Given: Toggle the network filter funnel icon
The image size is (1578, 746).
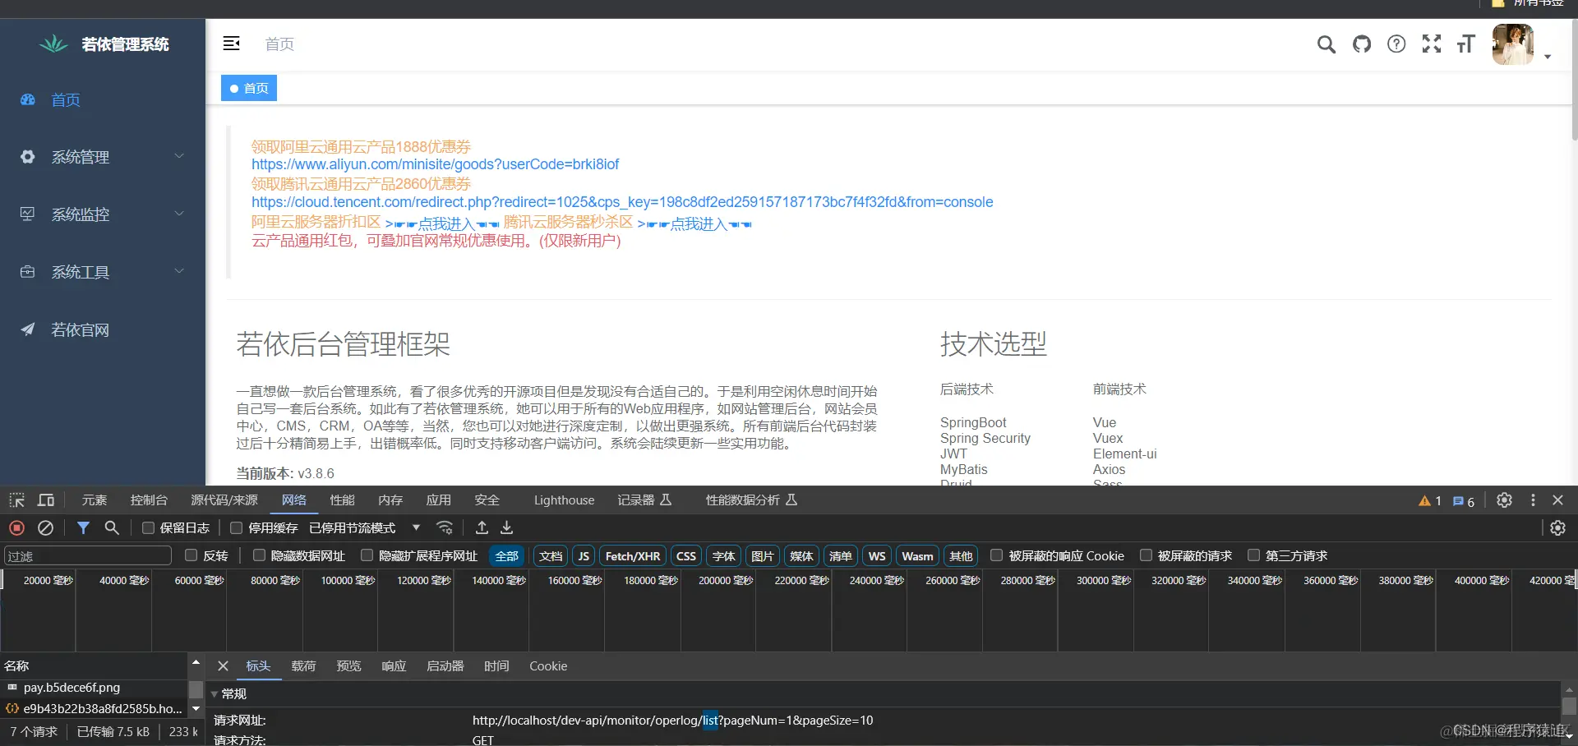Looking at the screenshot, I should (x=83, y=527).
